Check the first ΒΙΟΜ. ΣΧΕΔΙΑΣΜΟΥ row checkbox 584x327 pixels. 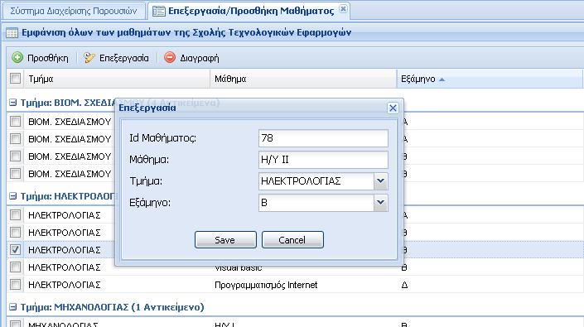tap(15, 121)
